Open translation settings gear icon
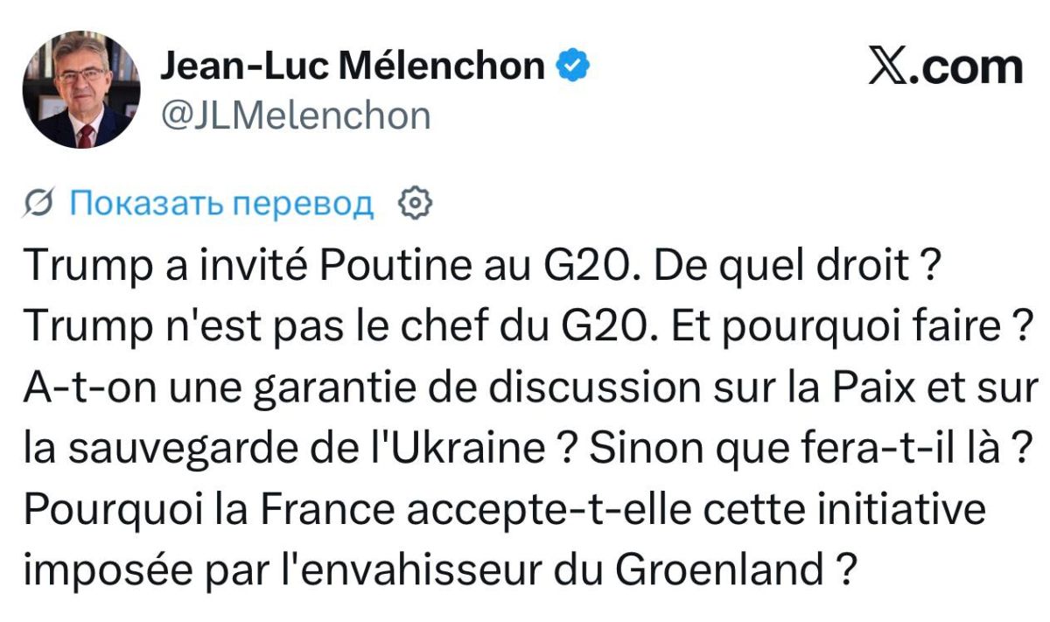 pos(416,203)
